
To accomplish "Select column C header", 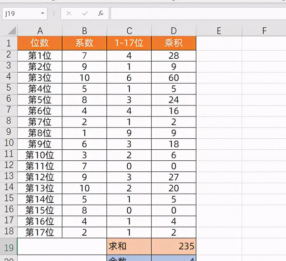I will (x=129, y=31).
